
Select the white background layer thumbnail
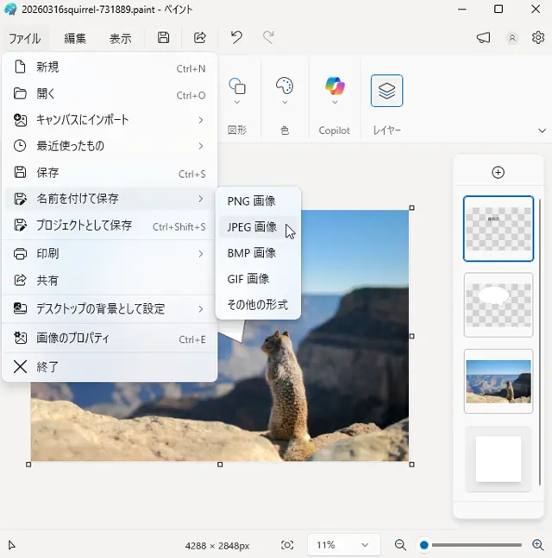(x=499, y=459)
